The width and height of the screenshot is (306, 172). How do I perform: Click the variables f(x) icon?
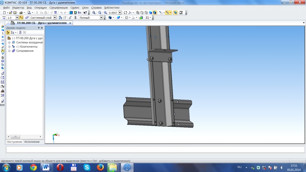pyautogui.click(x=80, y=13)
